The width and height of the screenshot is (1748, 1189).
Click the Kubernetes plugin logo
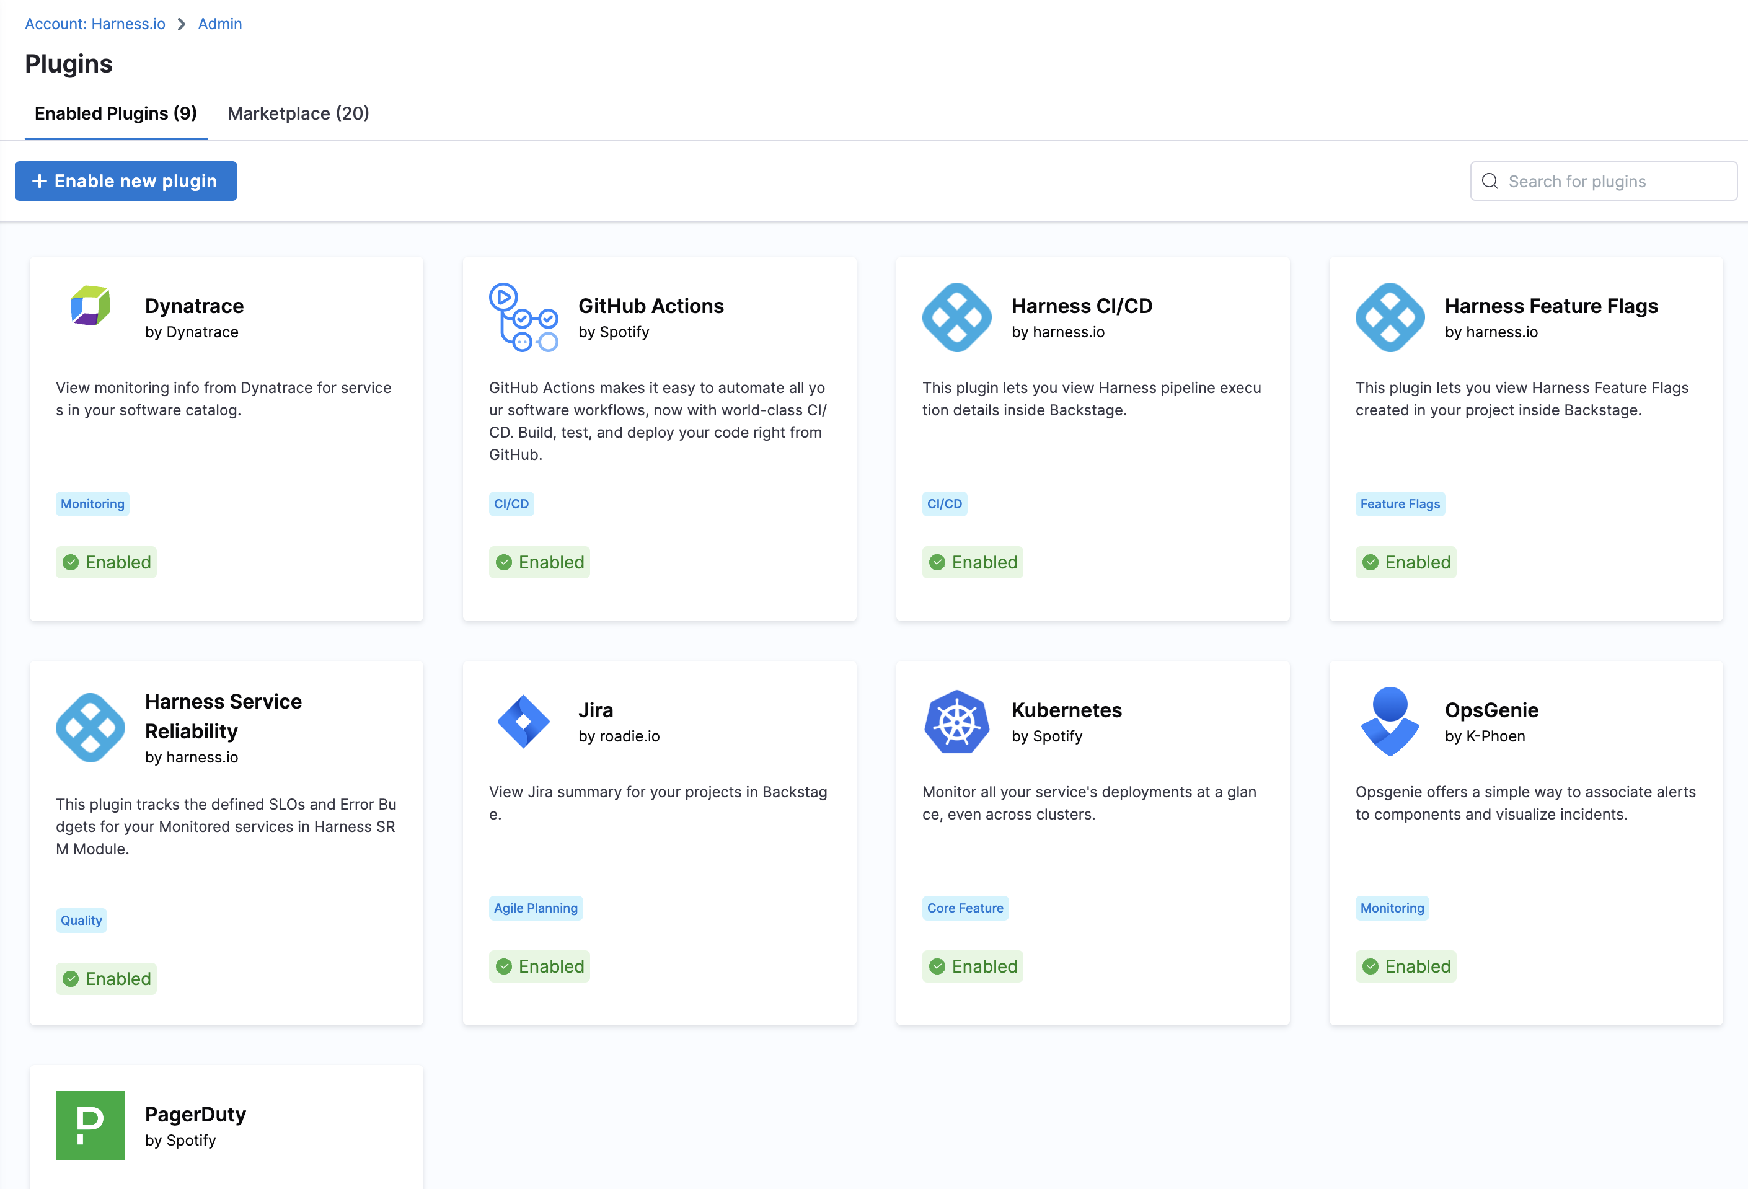pos(956,720)
